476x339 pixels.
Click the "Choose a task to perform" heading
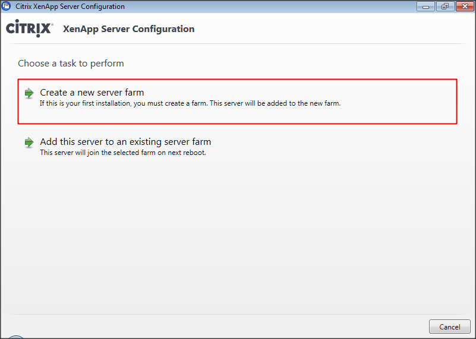71,63
